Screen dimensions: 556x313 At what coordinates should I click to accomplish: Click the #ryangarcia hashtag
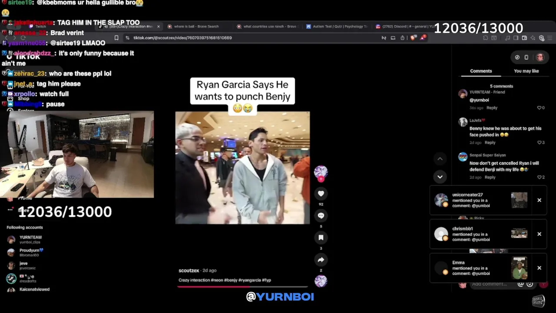[249, 280]
